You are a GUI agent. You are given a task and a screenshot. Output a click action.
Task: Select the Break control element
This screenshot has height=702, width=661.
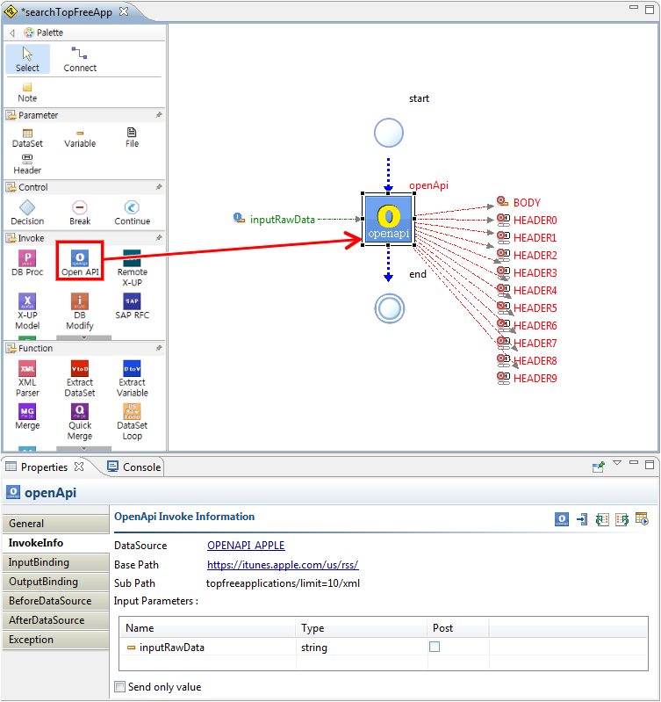[x=80, y=211]
